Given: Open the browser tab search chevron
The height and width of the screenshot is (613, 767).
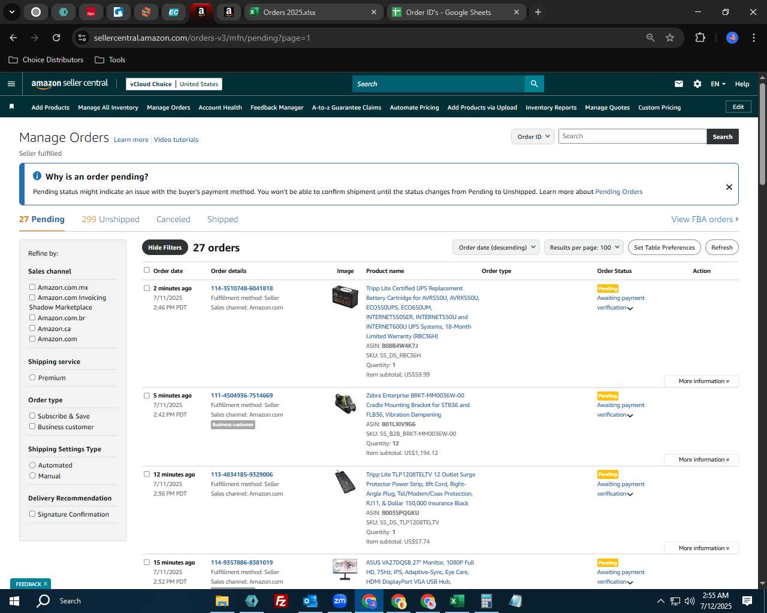Looking at the screenshot, I should pos(12,12).
